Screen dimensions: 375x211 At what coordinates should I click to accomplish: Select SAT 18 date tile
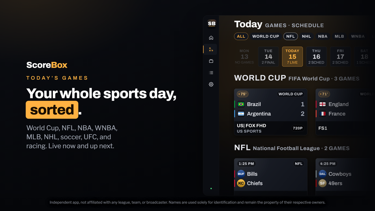(364, 57)
